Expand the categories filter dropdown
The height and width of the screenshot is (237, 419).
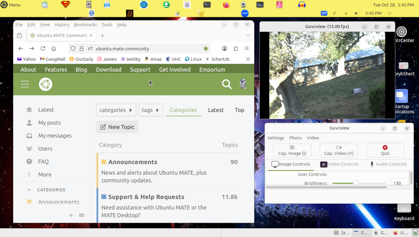[x=116, y=110]
